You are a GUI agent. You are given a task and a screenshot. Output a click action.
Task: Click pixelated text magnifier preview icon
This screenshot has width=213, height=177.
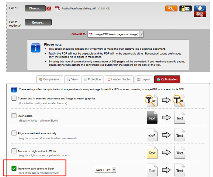(152, 100)
